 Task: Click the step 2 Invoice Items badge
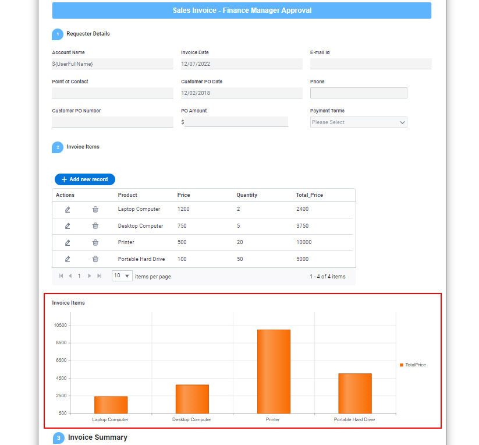point(58,147)
